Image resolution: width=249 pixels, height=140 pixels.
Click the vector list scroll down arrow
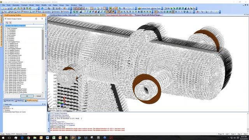click(43, 93)
